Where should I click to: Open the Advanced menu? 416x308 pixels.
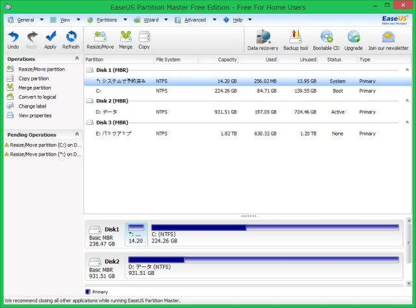tap(195, 20)
